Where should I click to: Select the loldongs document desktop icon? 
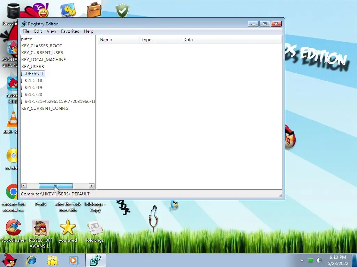click(x=95, y=231)
